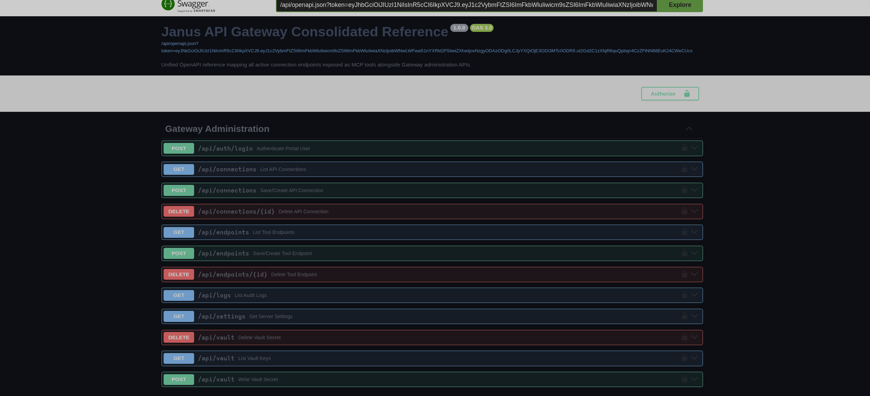This screenshot has height=396, width=870.
Task: Expand DELETE /api/connections/{id} chevron
Action: (694, 211)
